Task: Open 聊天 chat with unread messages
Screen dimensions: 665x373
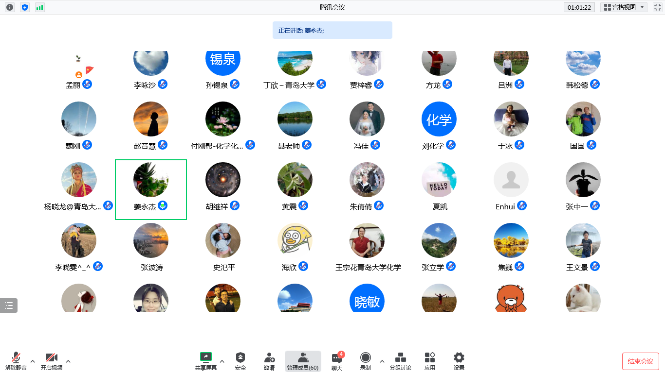Action: (337, 361)
